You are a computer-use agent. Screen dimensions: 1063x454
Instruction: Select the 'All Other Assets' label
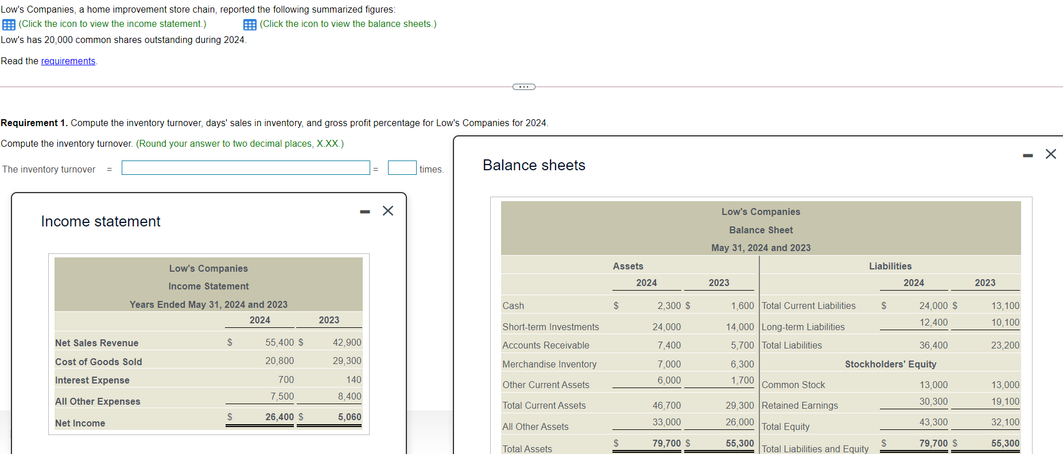[x=536, y=426]
